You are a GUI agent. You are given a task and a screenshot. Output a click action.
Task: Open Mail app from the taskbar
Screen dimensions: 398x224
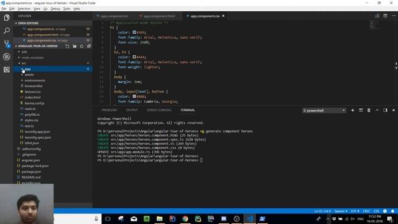[x=134, y=218]
